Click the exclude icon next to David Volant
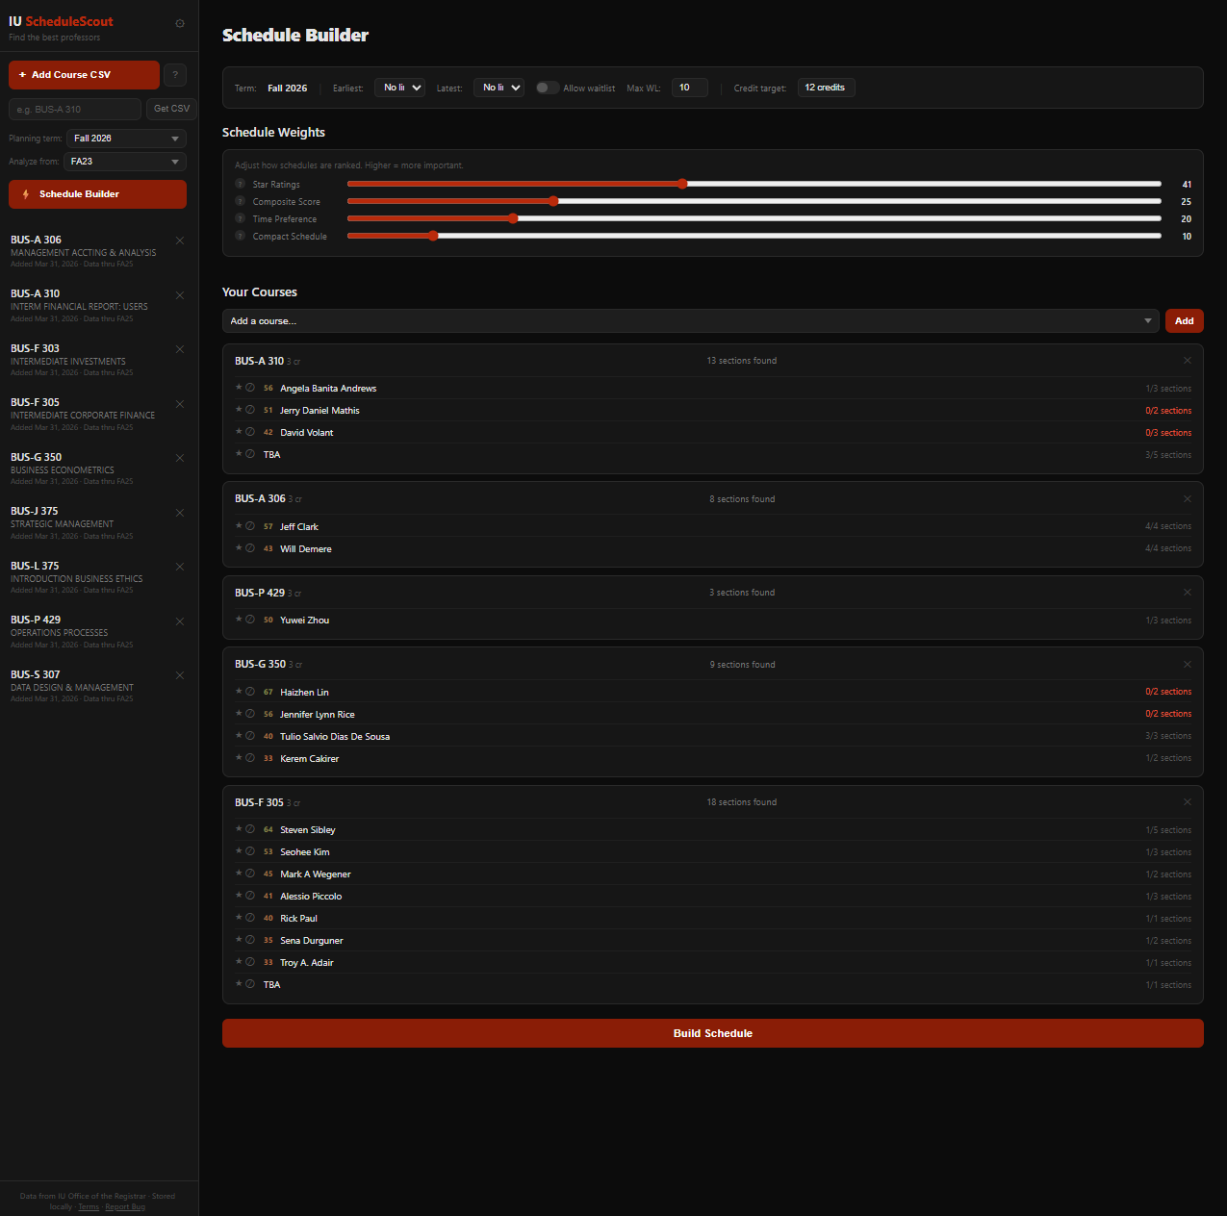The image size is (1227, 1216). pyautogui.click(x=252, y=432)
